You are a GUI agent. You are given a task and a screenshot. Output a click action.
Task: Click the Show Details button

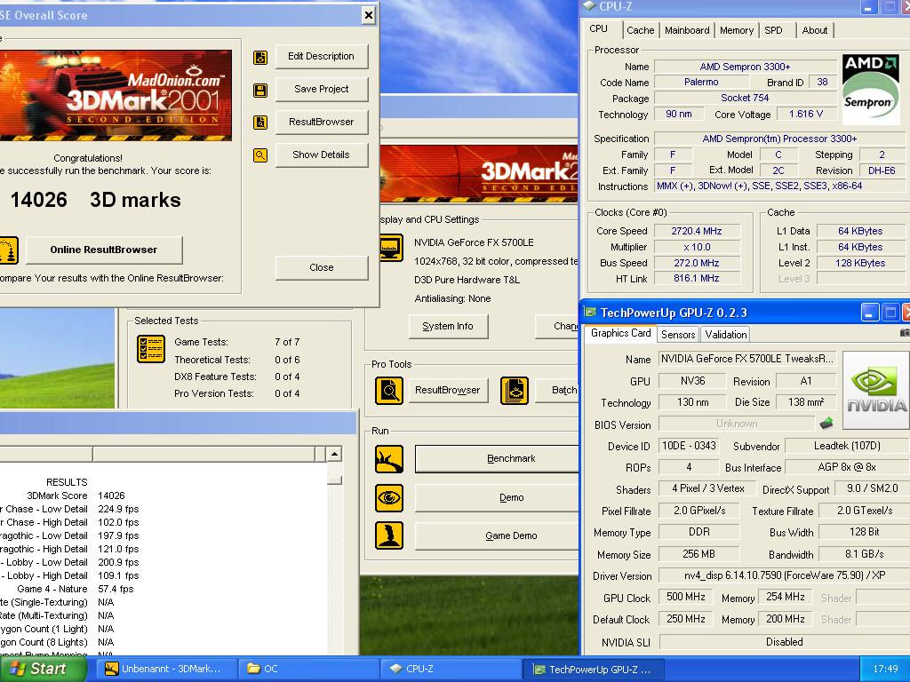tap(322, 155)
